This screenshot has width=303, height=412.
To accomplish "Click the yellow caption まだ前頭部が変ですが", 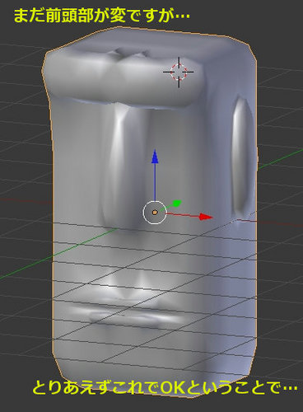I will tap(94, 16).
